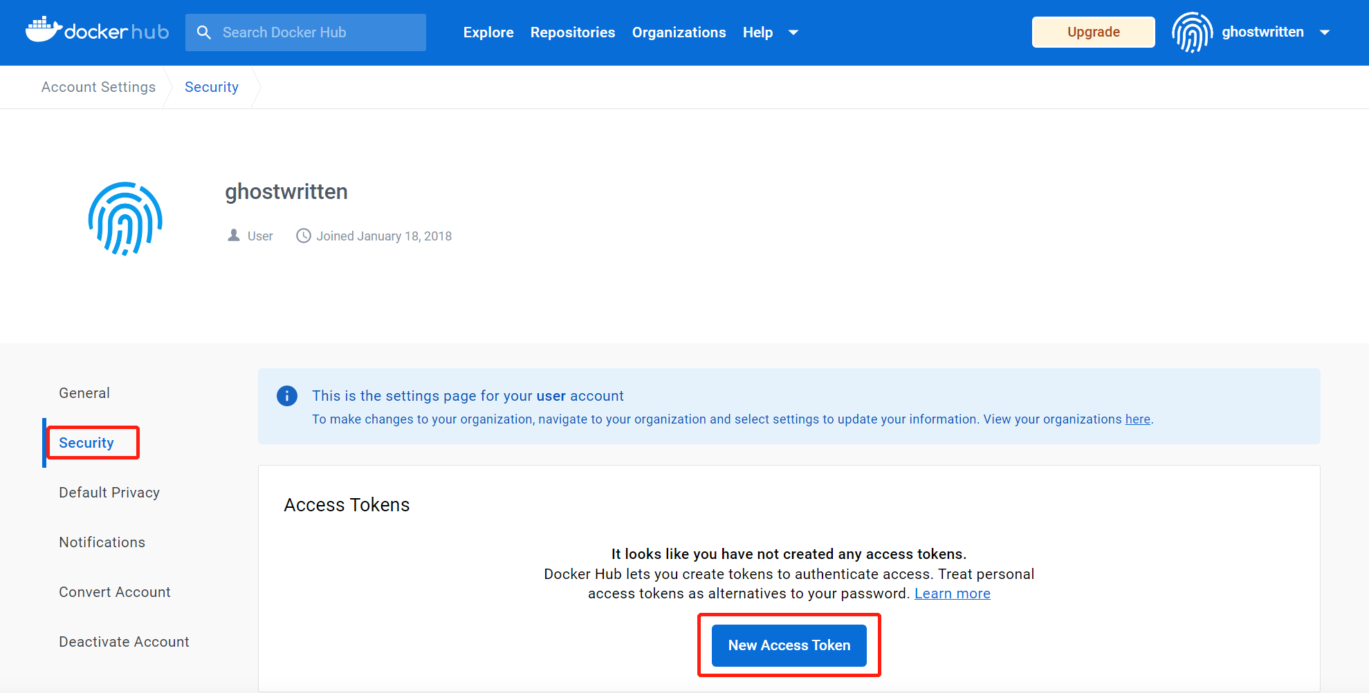Click the User person icon
Viewport: 1369px width, 693px height.
point(234,236)
